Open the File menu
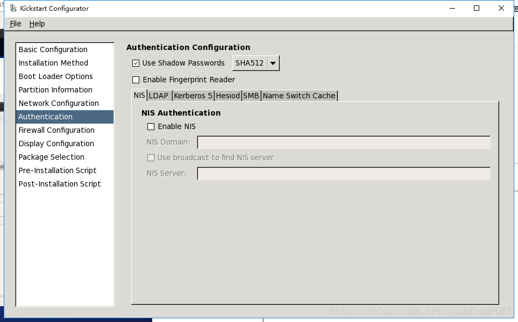 pyautogui.click(x=16, y=24)
